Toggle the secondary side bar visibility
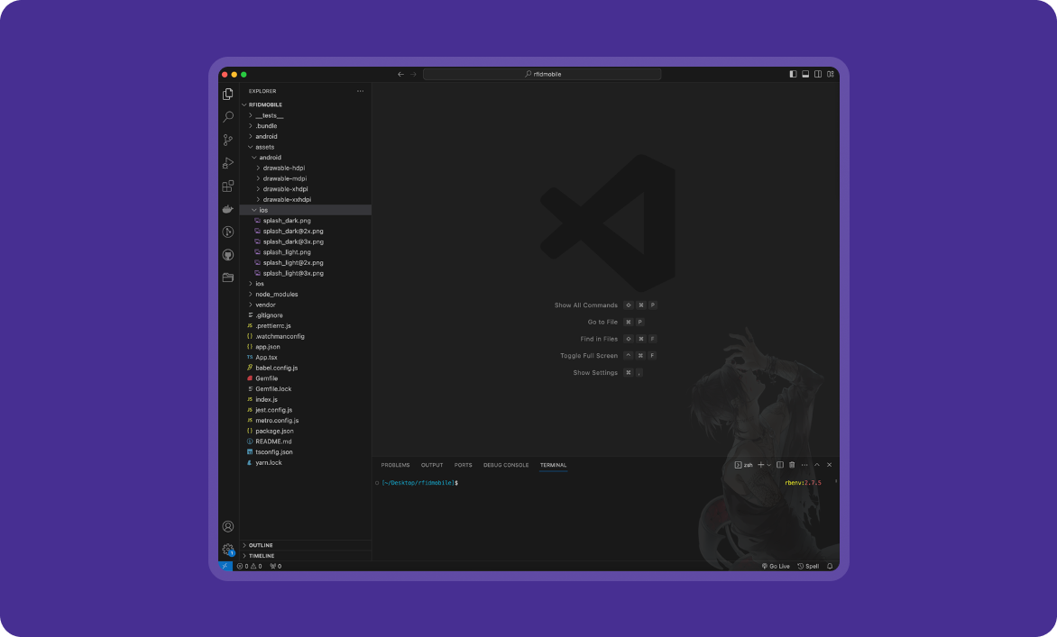The height and width of the screenshot is (637, 1057). pos(818,74)
